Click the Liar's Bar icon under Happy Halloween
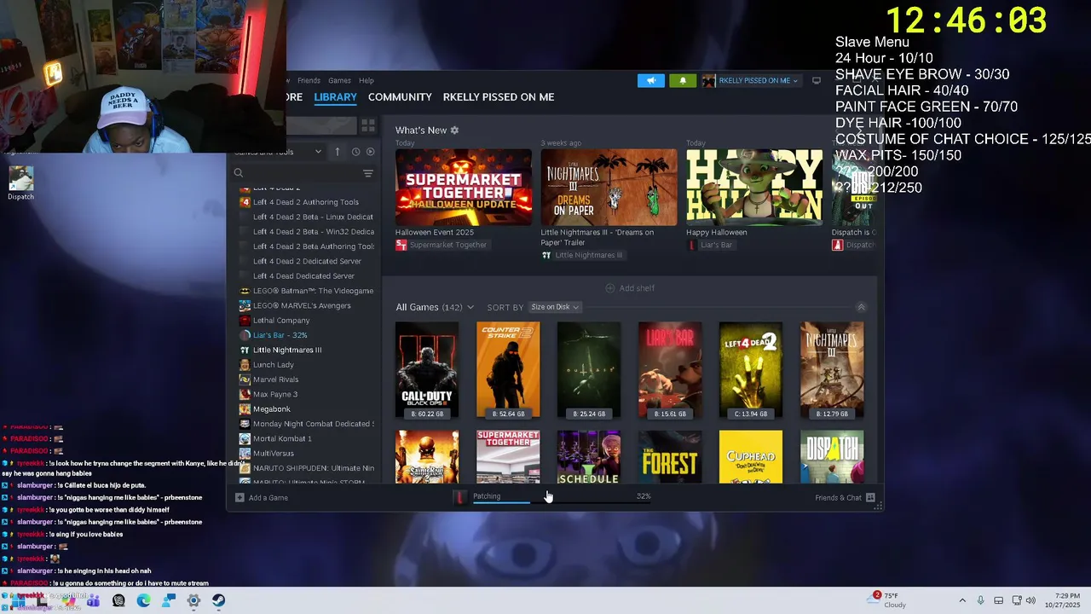The width and height of the screenshot is (1091, 614). pos(692,245)
